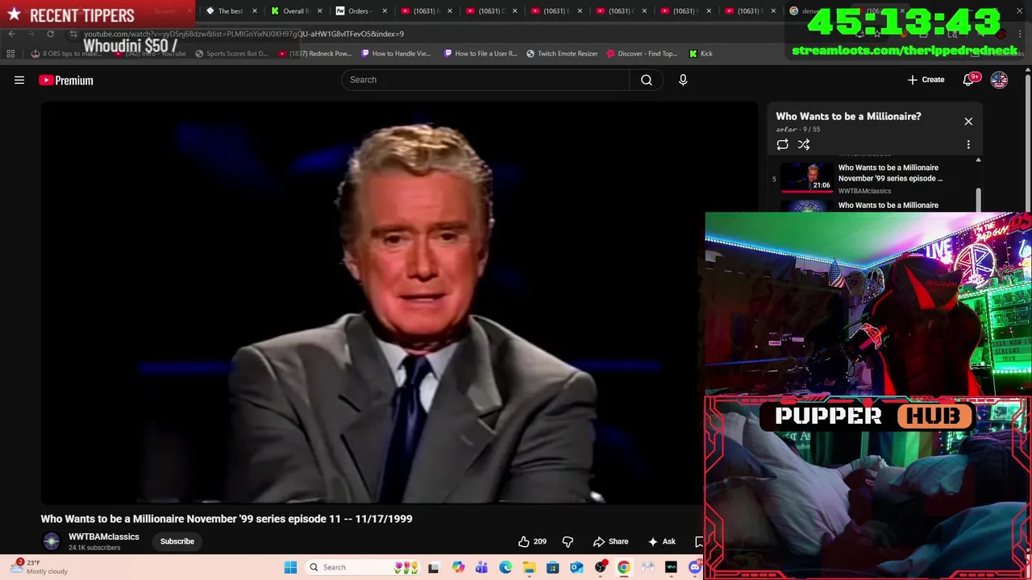1032x580 pixels.
Task: Click the WWTBAMclassics channel name
Action: [x=104, y=536]
